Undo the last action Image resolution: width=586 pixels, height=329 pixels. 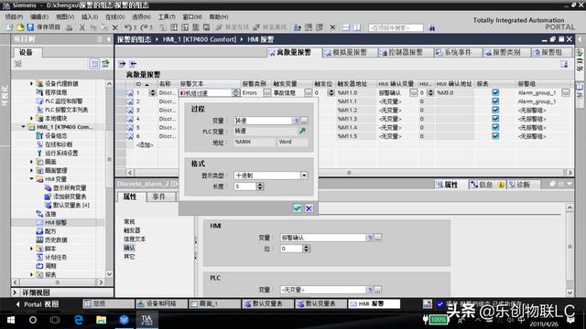pyautogui.click(x=128, y=27)
